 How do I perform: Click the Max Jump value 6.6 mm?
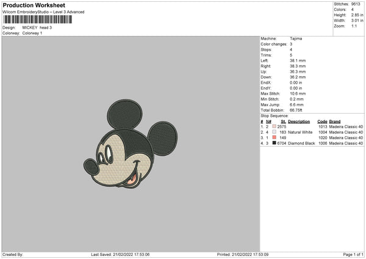coord(296,104)
